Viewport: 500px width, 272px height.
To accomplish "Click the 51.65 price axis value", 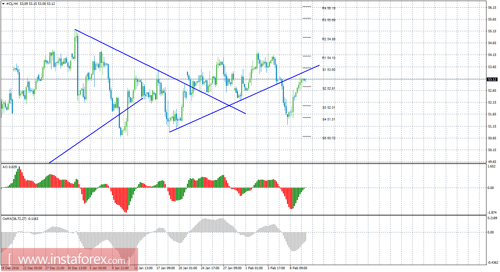I will click(492, 114).
